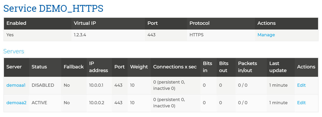Edit the demoaa2 server entry
The height and width of the screenshot is (117, 322).
point(301,103)
